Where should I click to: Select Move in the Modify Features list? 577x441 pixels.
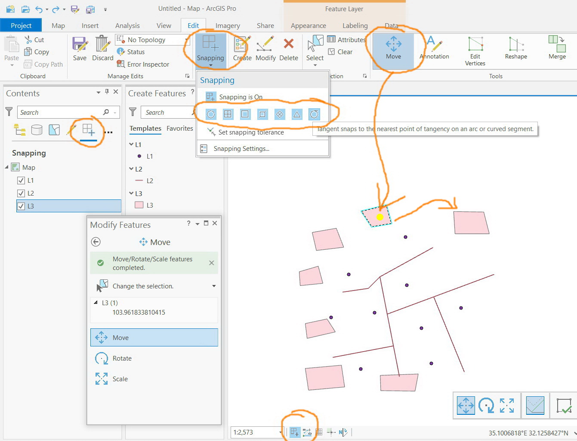[x=154, y=337]
